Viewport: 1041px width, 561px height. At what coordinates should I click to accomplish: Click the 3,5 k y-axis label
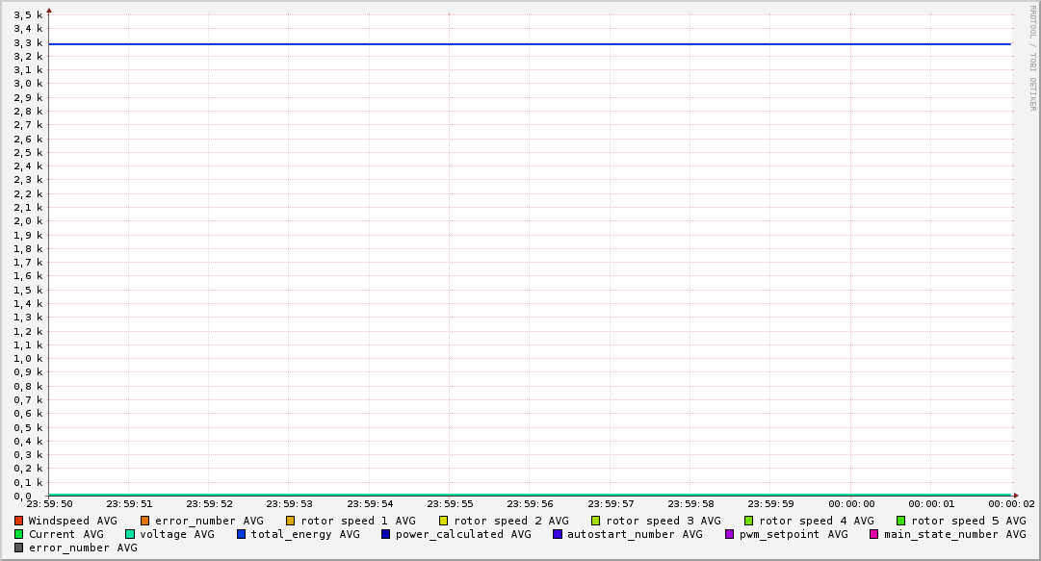tap(28, 15)
